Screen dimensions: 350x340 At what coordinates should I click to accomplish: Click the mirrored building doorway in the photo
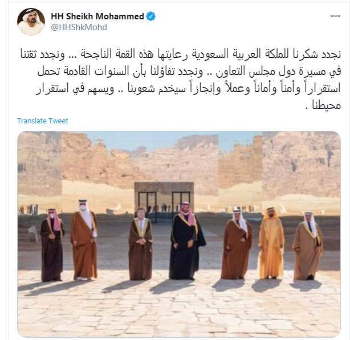click(x=164, y=198)
